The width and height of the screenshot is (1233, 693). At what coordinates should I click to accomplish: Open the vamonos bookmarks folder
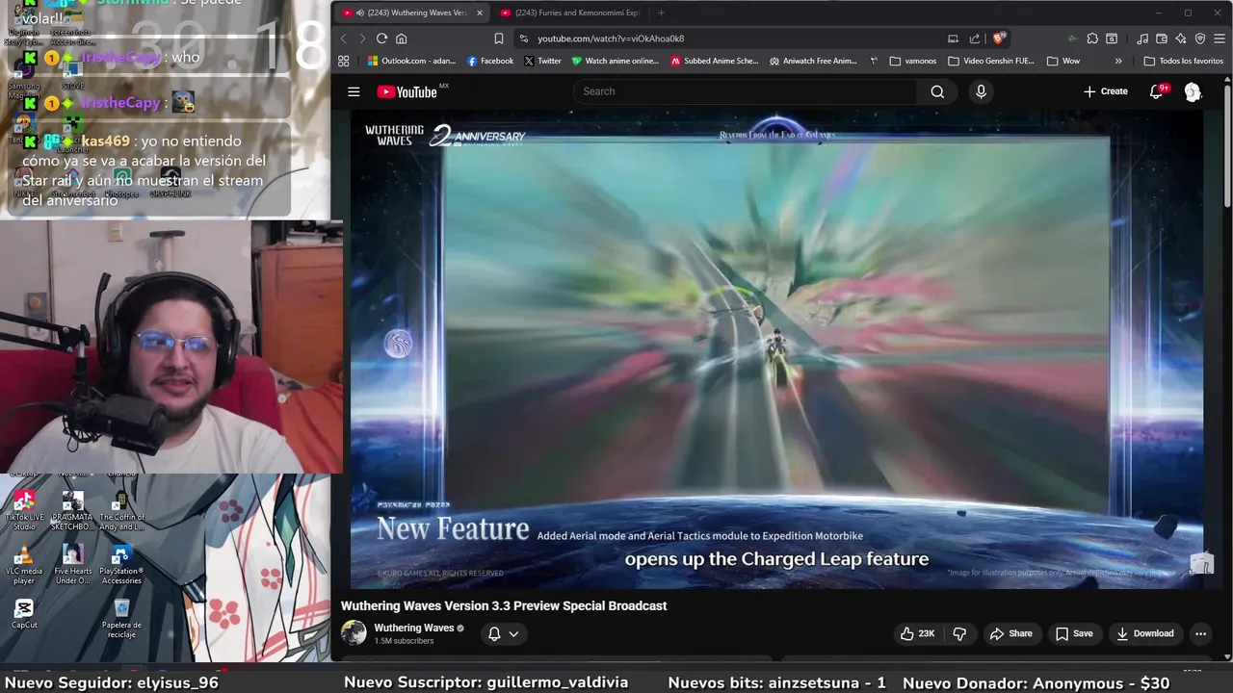(913, 61)
